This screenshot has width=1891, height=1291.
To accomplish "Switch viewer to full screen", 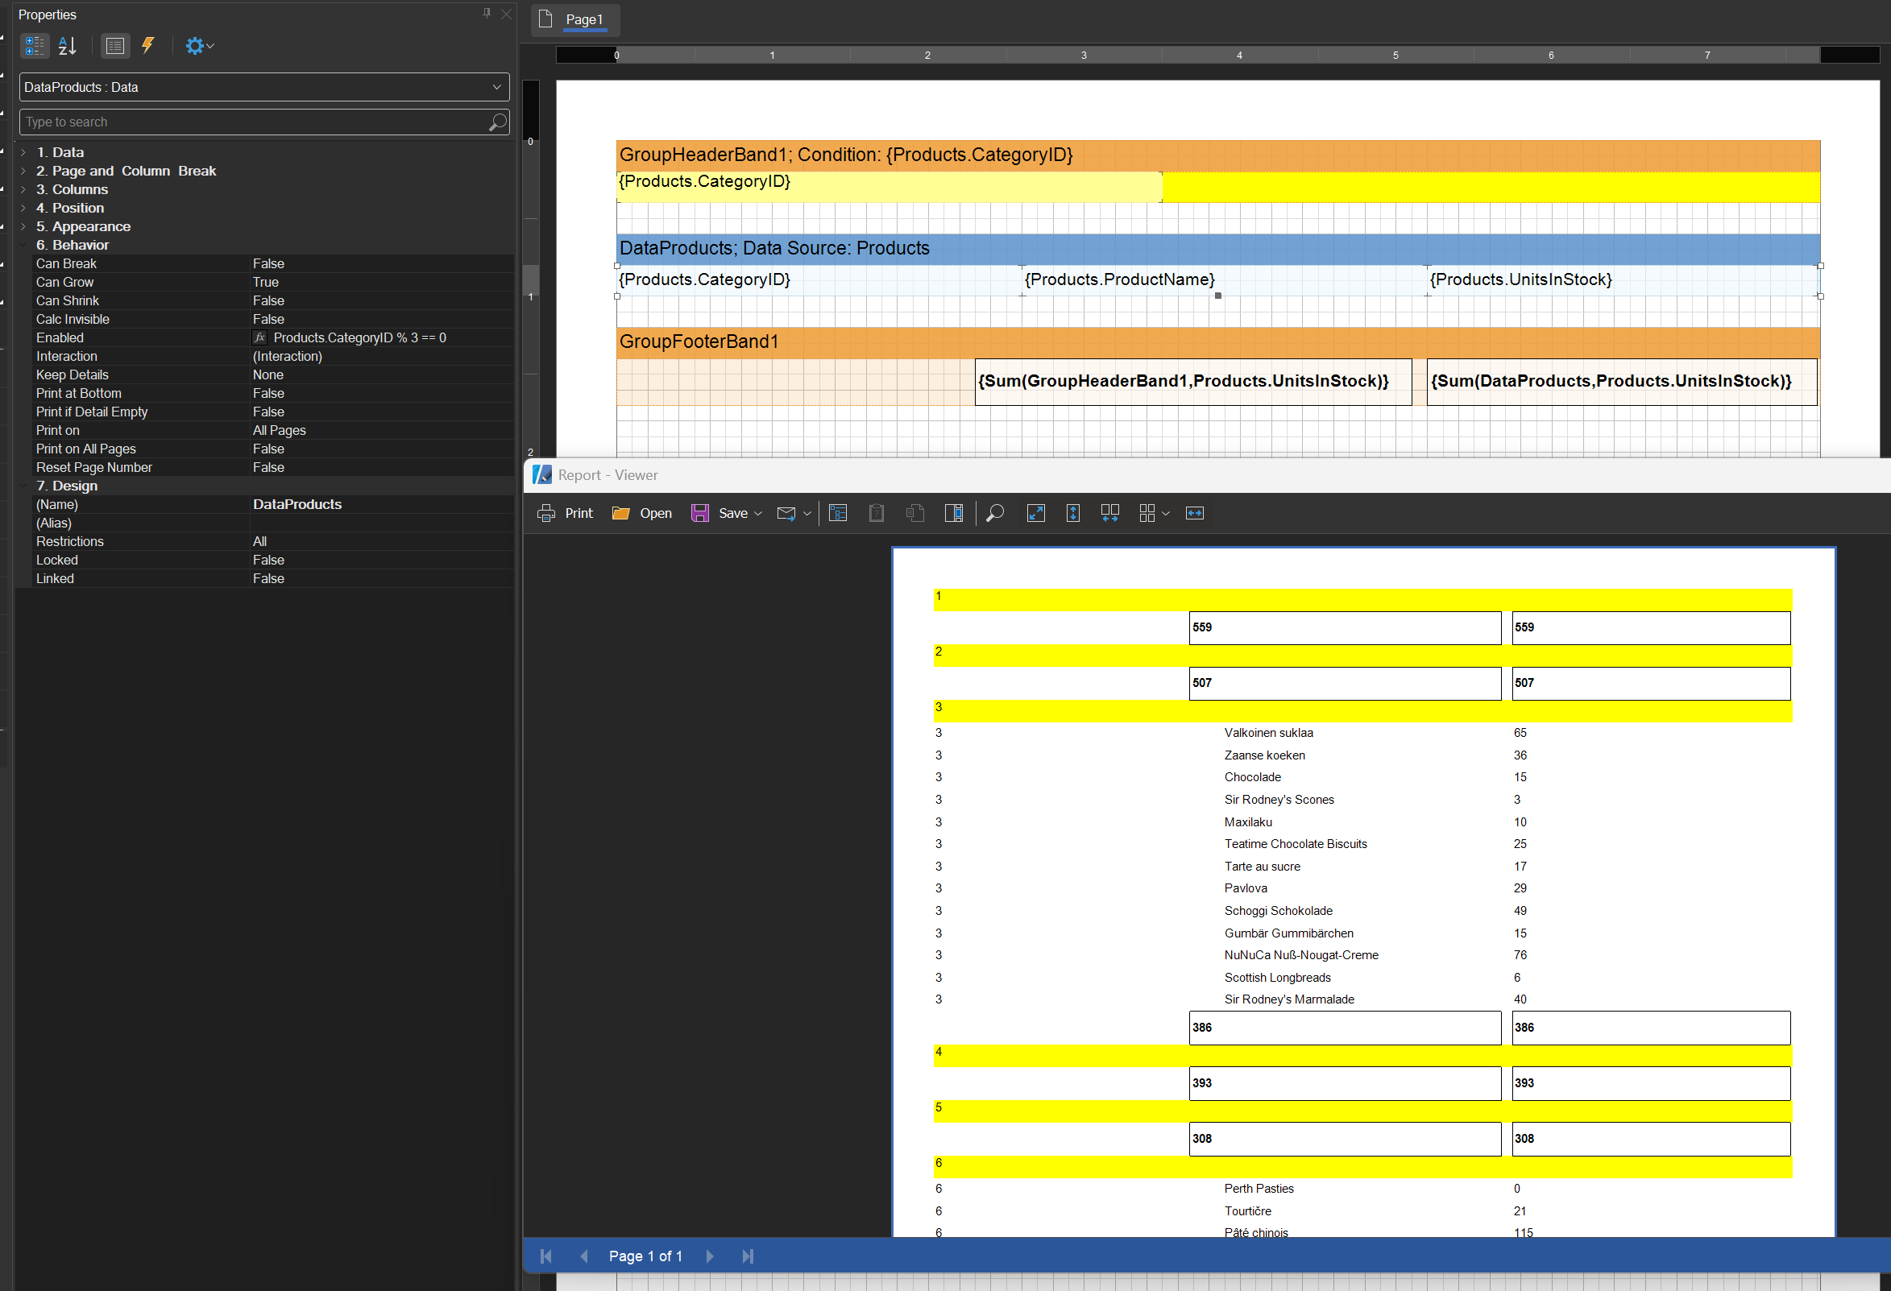I will [1036, 513].
